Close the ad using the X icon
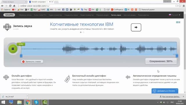 tap(179, 22)
